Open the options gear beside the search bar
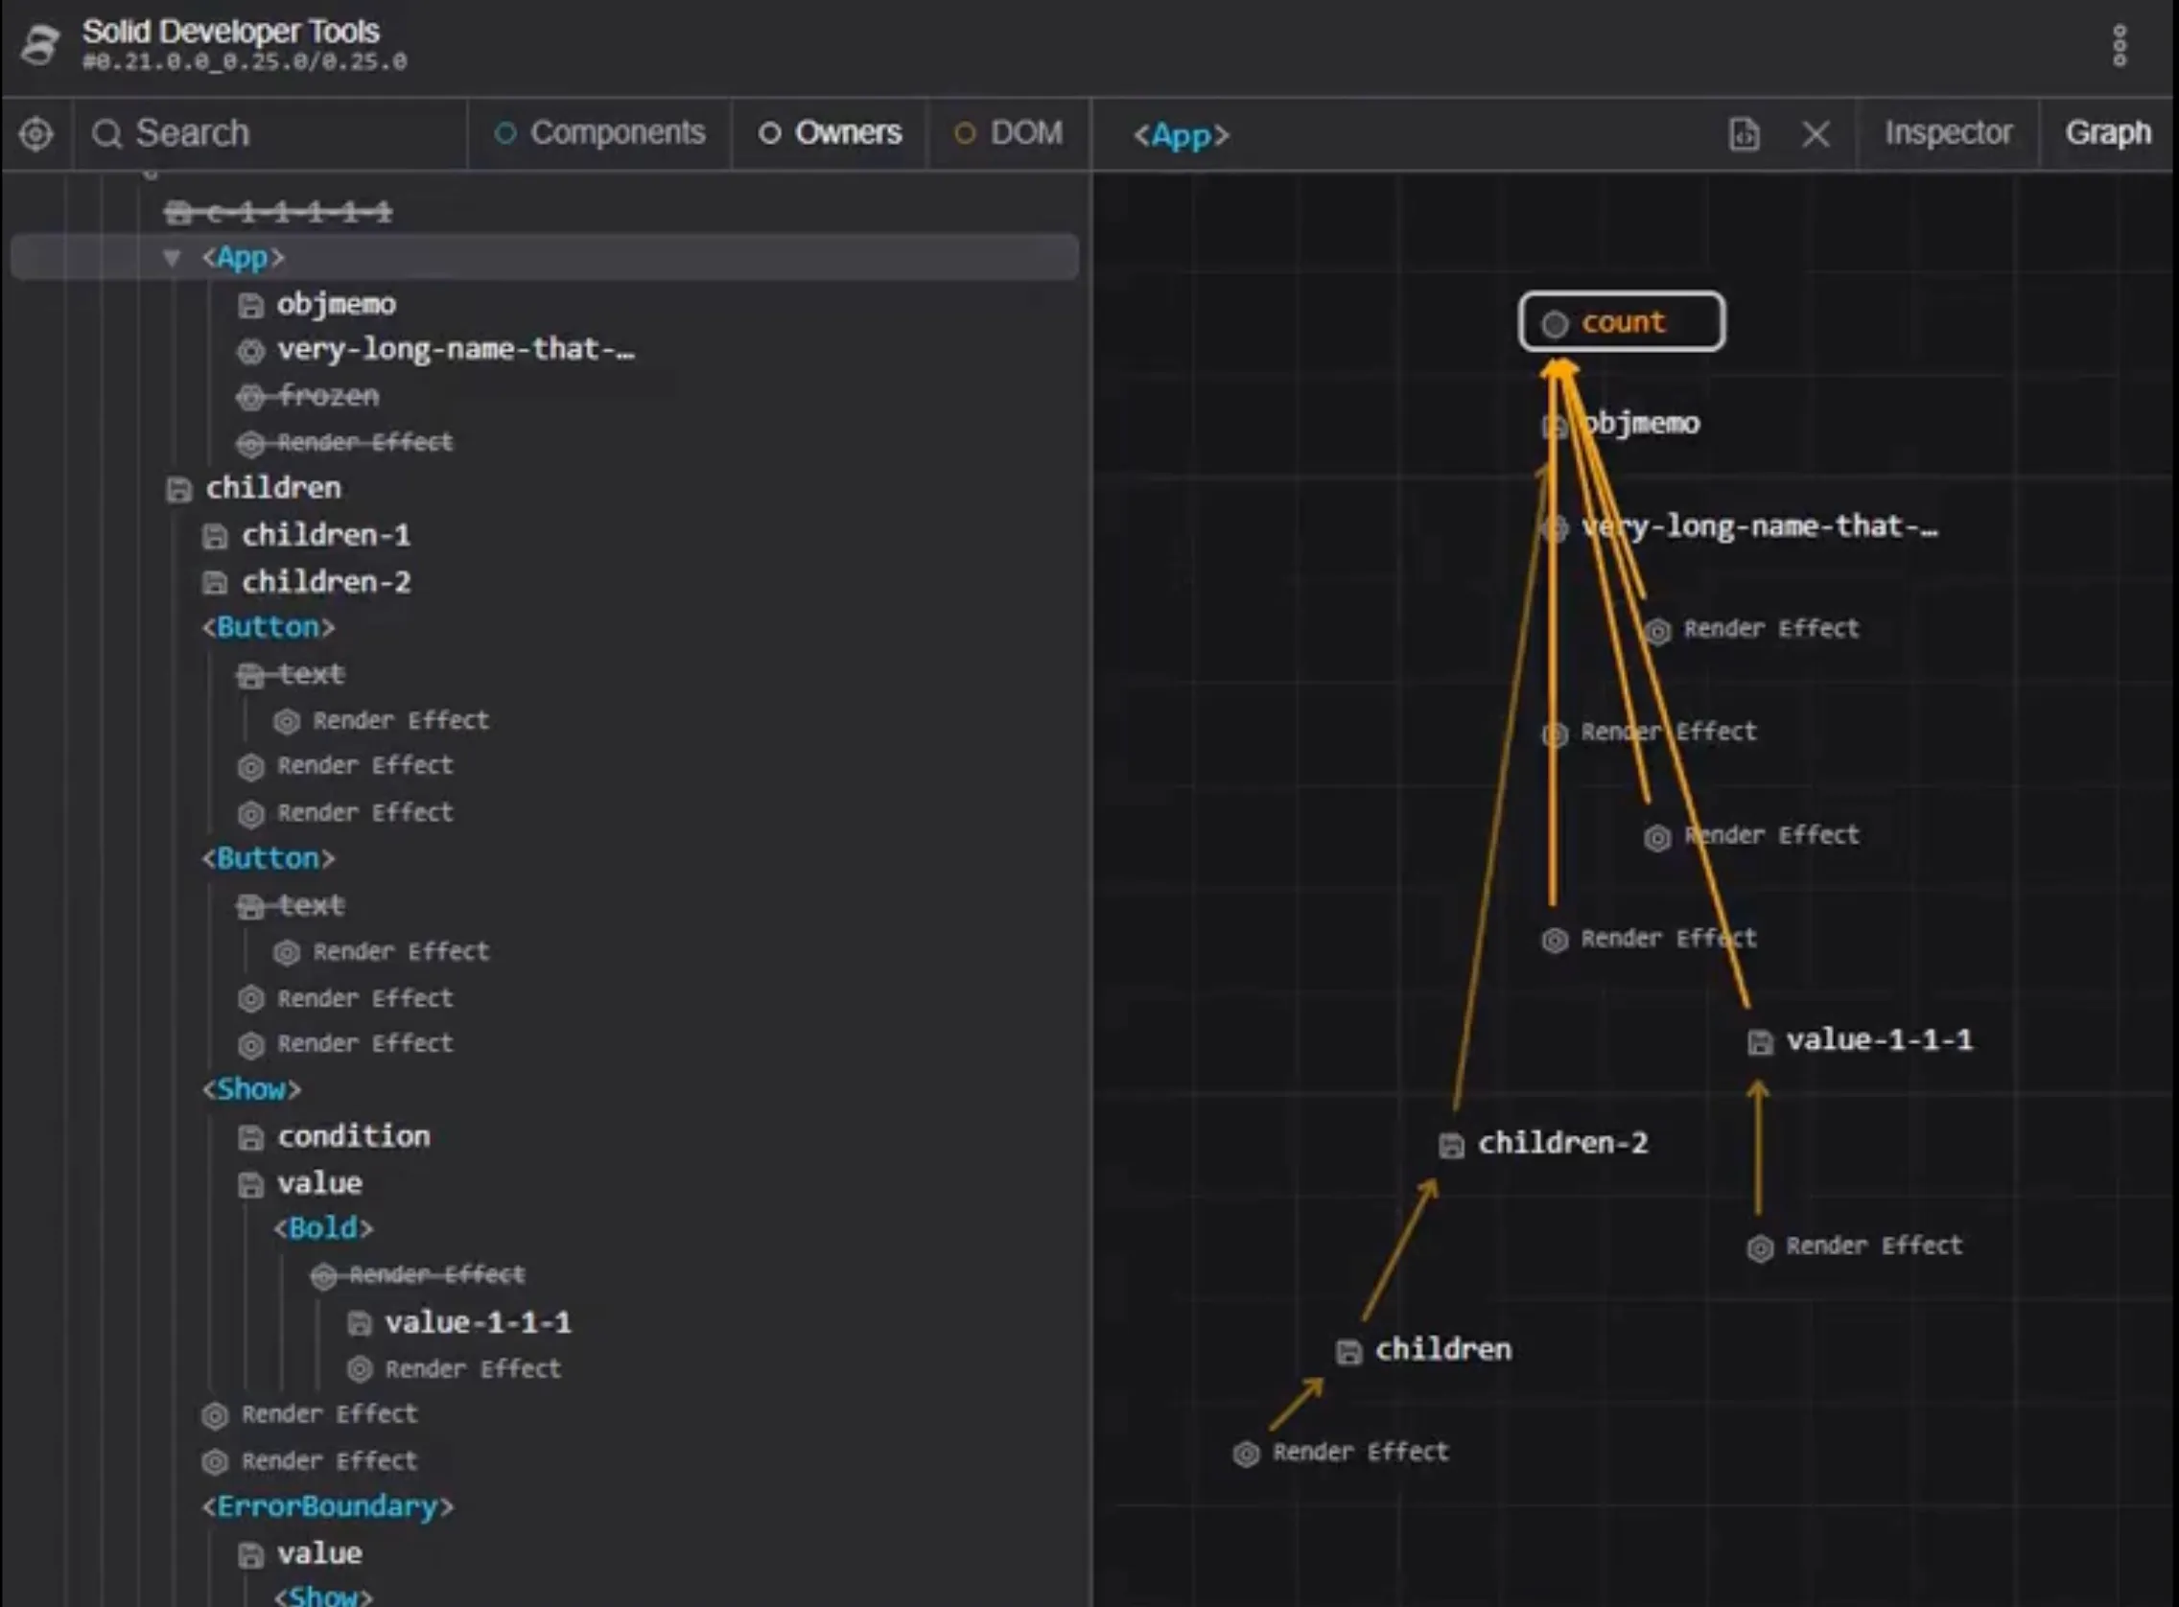 click(x=35, y=134)
